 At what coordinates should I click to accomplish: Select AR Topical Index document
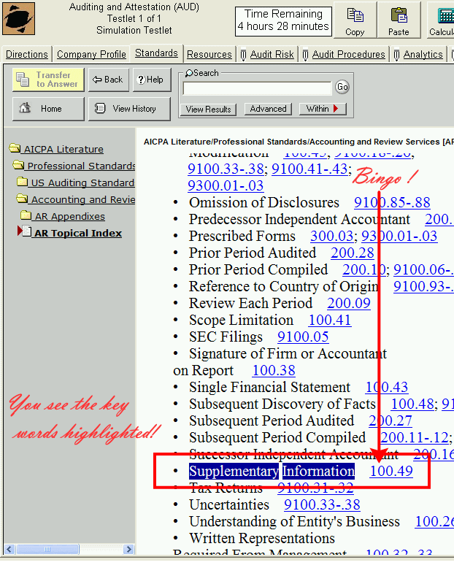pos(78,233)
